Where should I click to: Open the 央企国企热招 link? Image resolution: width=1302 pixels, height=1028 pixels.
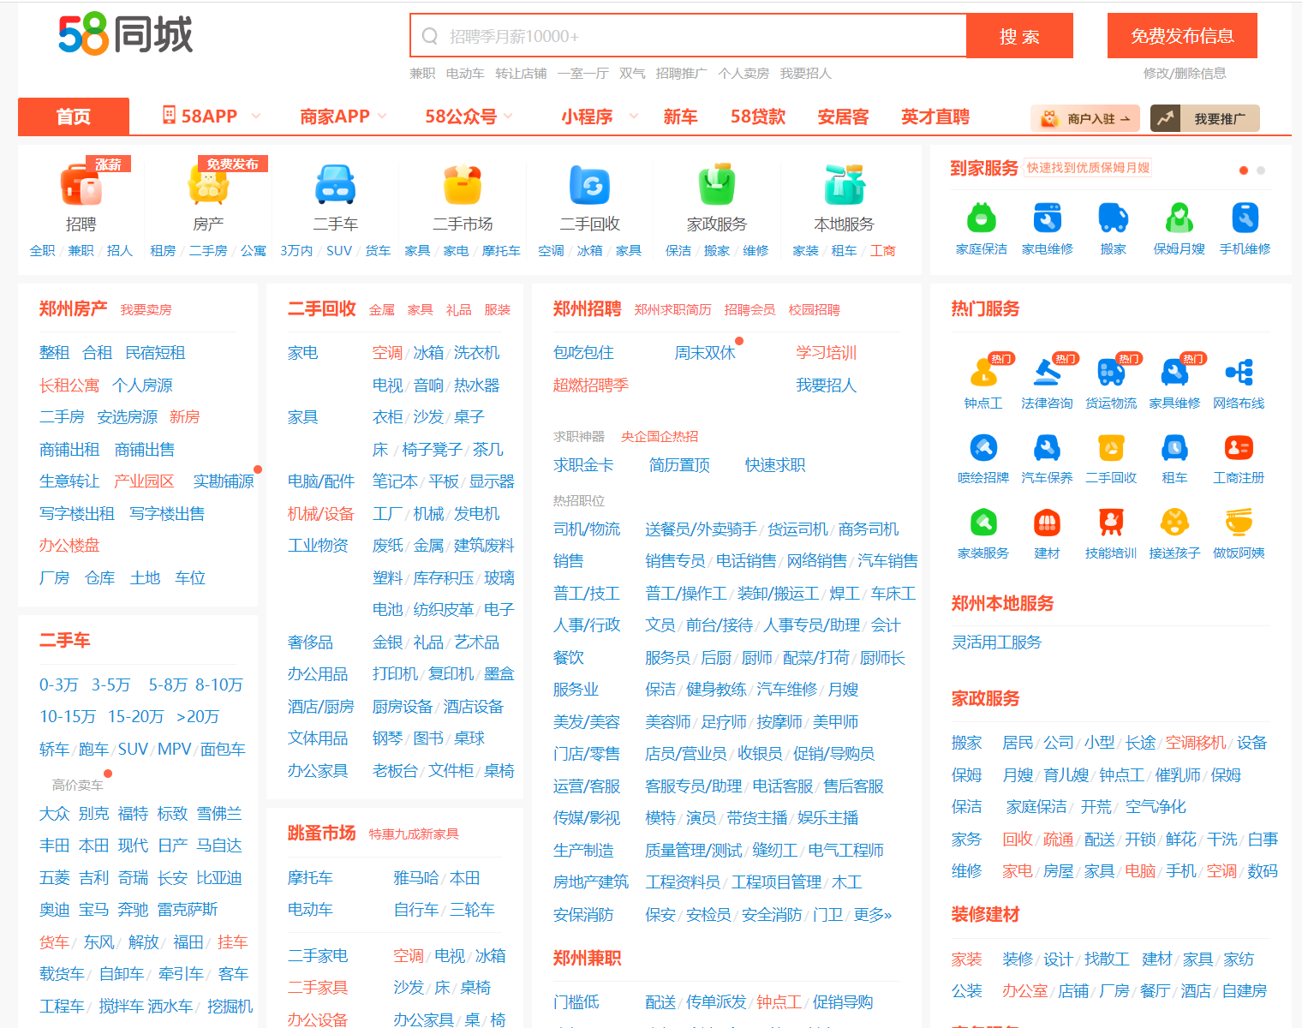click(x=660, y=437)
